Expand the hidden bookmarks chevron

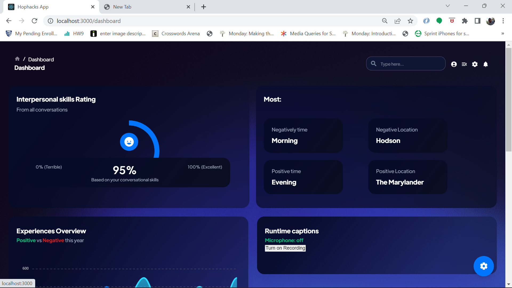click(x=503, y=34)
